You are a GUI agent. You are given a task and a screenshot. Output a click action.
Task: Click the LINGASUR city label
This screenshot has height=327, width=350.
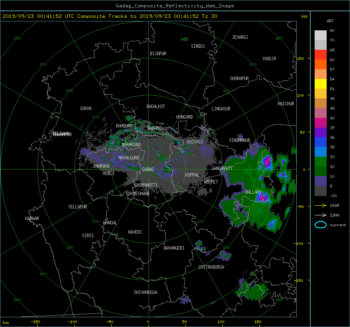coord(221,109)
